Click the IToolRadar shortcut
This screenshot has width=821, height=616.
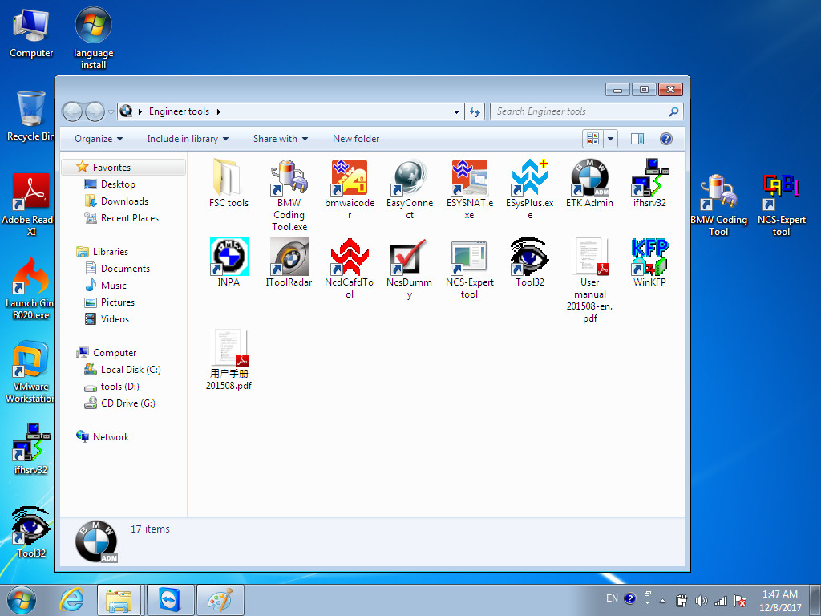(289, 257)
